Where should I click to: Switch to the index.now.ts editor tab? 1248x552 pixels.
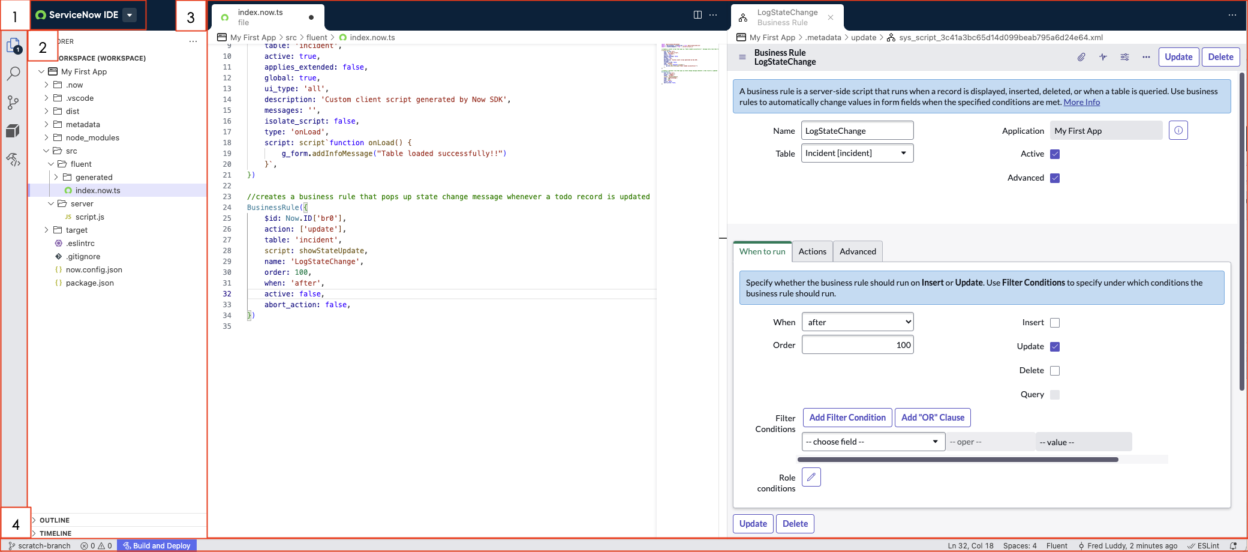(x=267, y=17)
